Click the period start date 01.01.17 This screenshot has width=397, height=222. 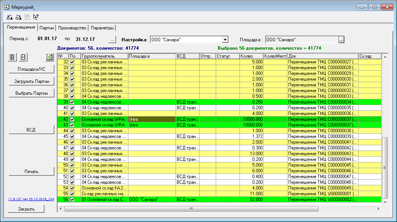[48, 39]
